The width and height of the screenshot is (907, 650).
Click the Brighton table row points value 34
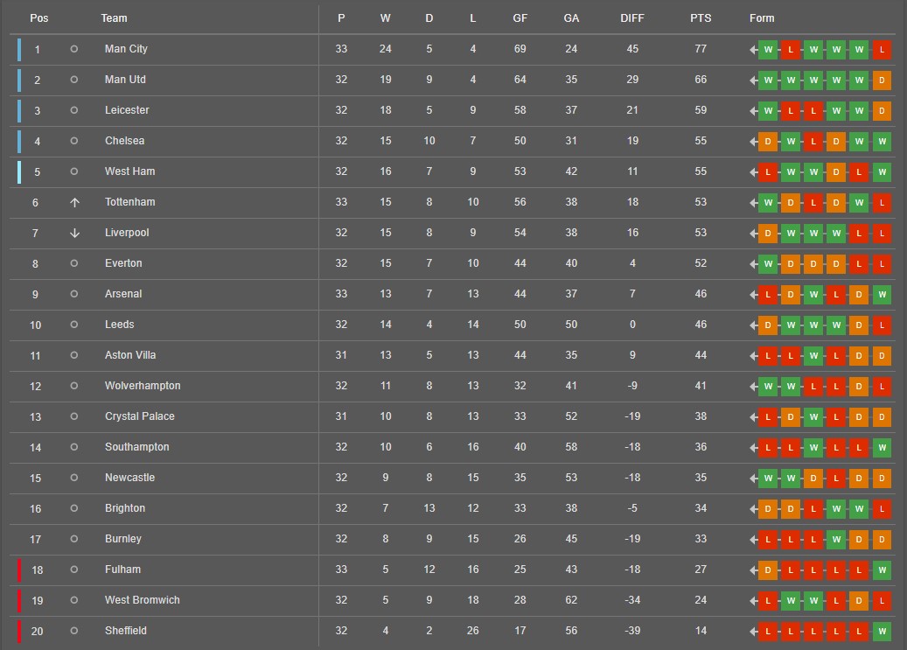coord(701,508)
